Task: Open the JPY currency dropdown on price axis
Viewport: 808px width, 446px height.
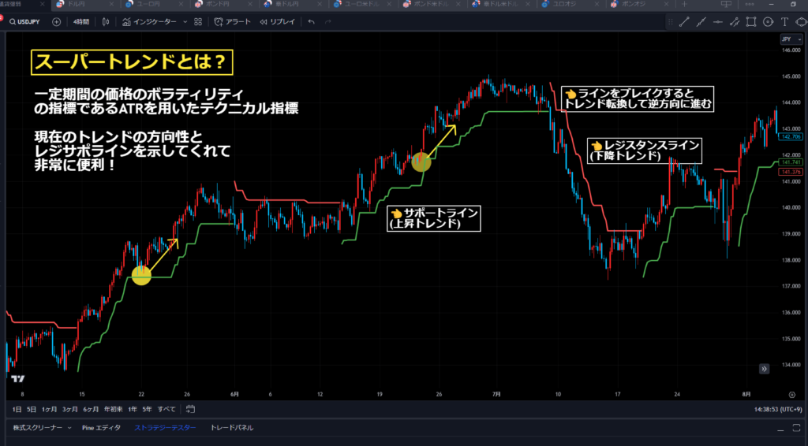Action: [787, 39]
